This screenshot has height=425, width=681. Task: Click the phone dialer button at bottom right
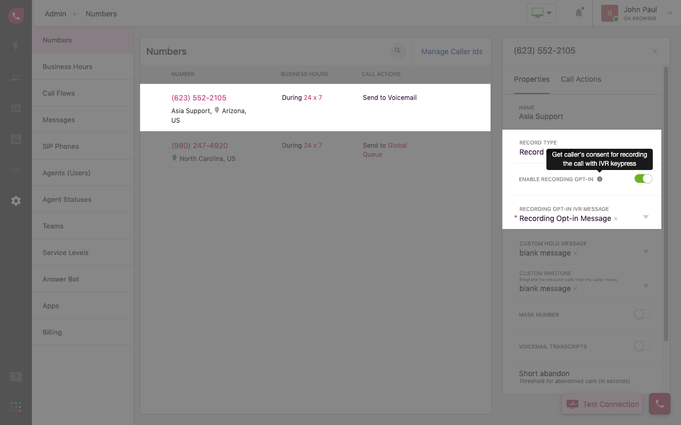coord(659,404)
